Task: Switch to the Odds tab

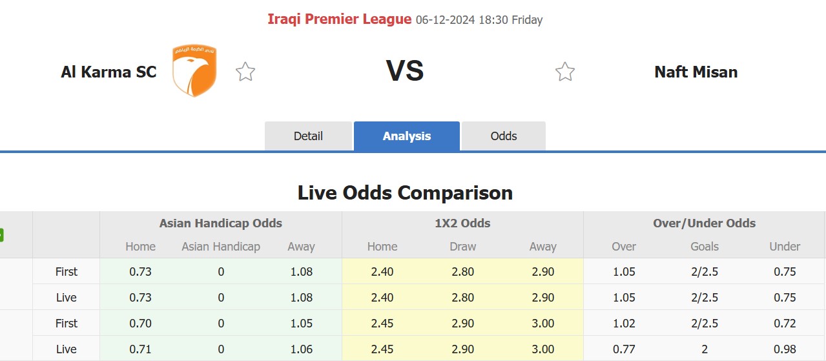Action: point(504,136)
